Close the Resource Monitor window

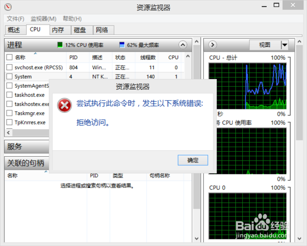[x=293, y=5]
